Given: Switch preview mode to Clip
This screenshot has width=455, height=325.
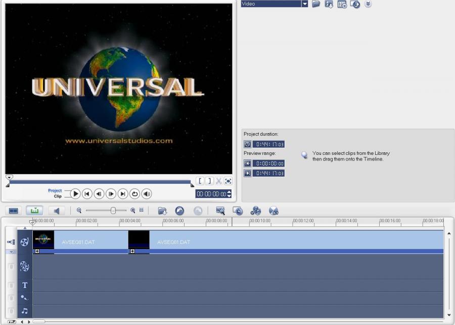Looking at the screenshot, I should click(58, 196).
